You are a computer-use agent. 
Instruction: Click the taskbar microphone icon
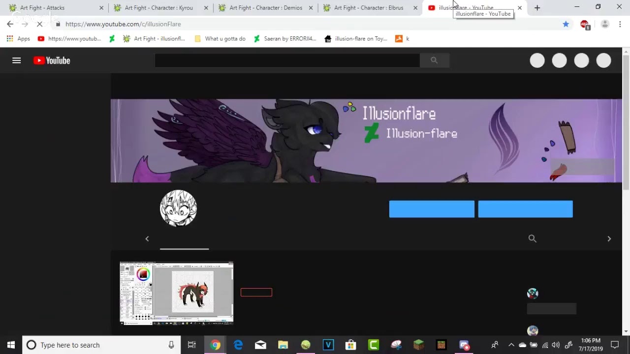tap(171, 345)
